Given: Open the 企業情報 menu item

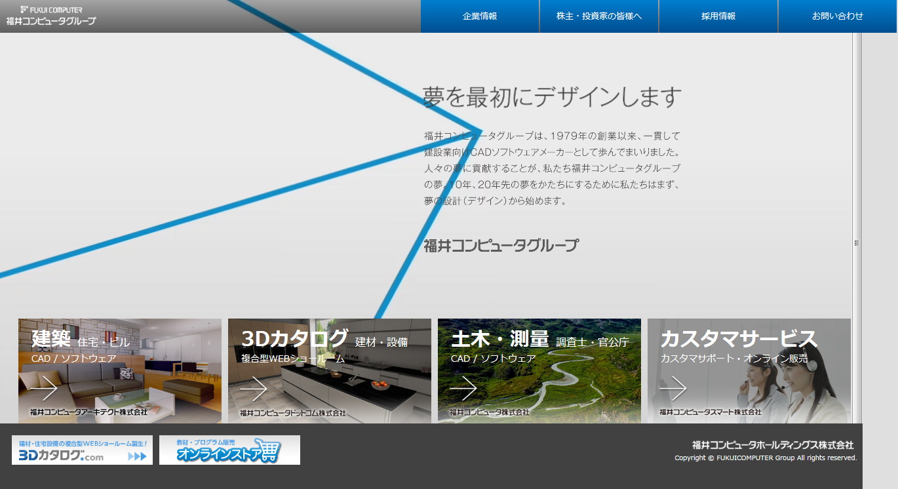Looking at the screenshot, I should [480, 16].
